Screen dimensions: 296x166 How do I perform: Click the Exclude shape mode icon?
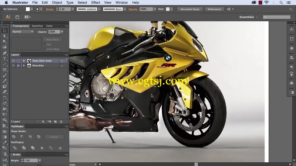coord(39,136)
